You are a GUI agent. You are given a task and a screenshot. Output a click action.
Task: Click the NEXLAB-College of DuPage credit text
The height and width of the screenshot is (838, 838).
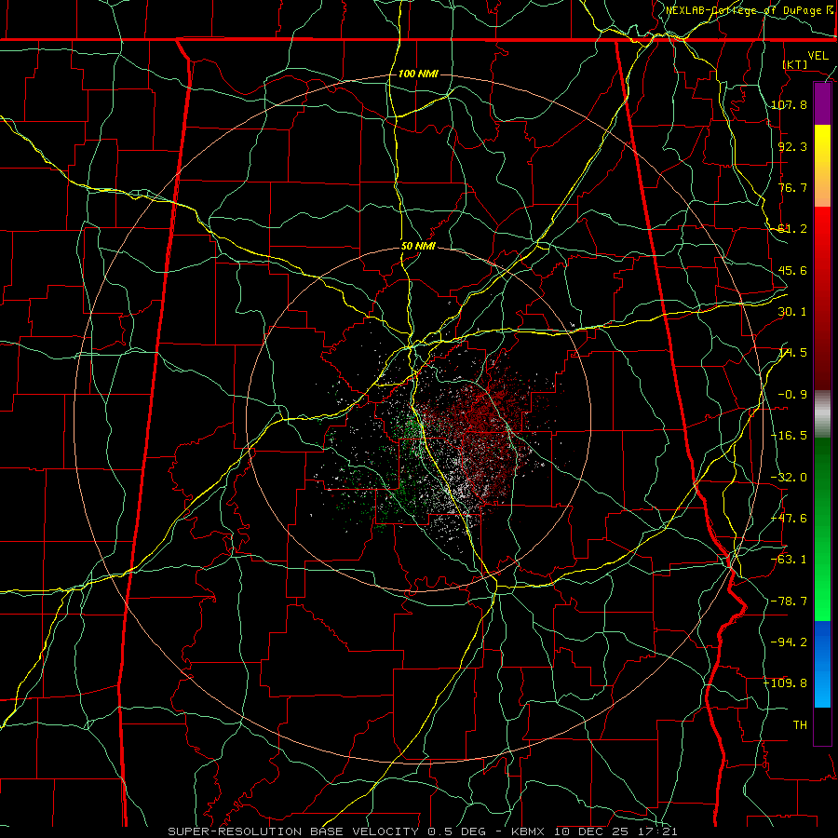pos(750,10)
